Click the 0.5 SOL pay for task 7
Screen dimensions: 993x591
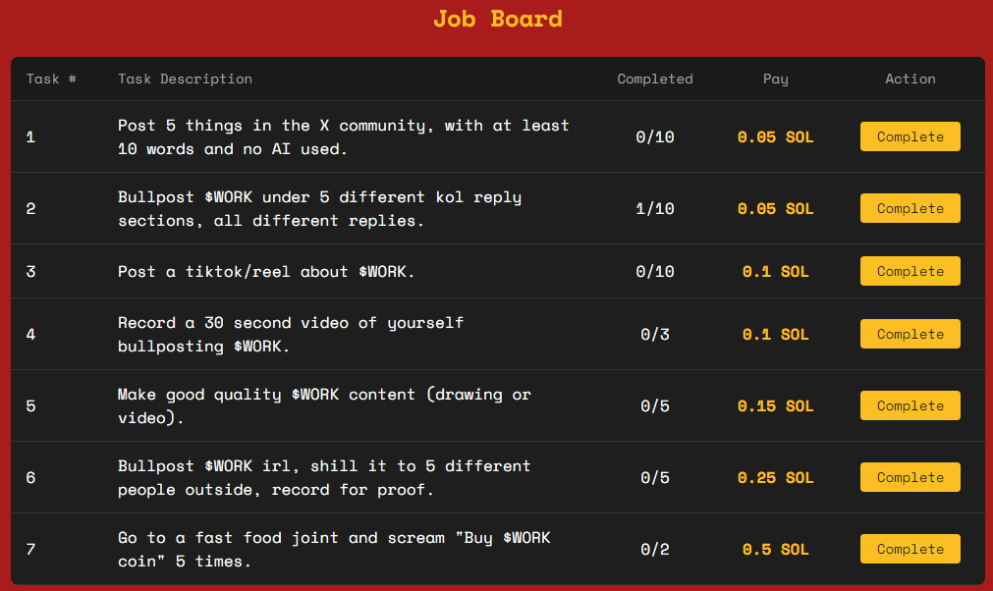point(775,549)
